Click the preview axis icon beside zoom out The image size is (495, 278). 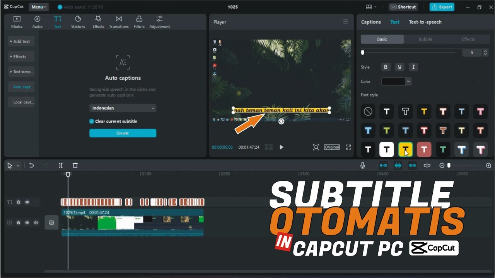[427, 165]
